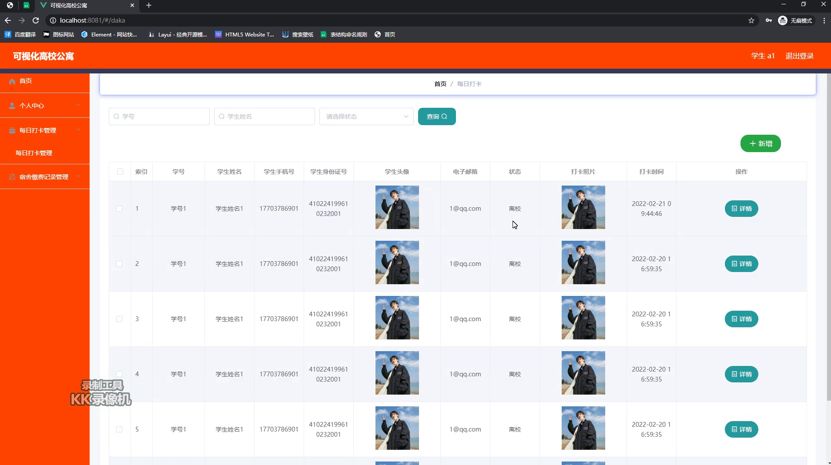Click the icon beside 宿舍缴费记录管理

12,177
